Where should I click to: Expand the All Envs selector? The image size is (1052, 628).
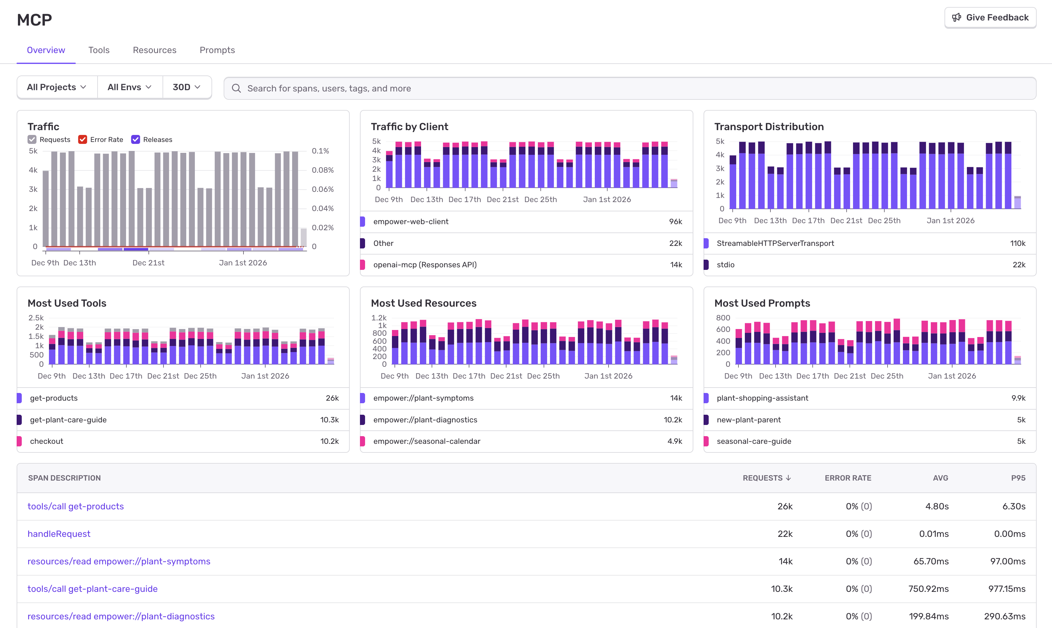pos(130,87)
